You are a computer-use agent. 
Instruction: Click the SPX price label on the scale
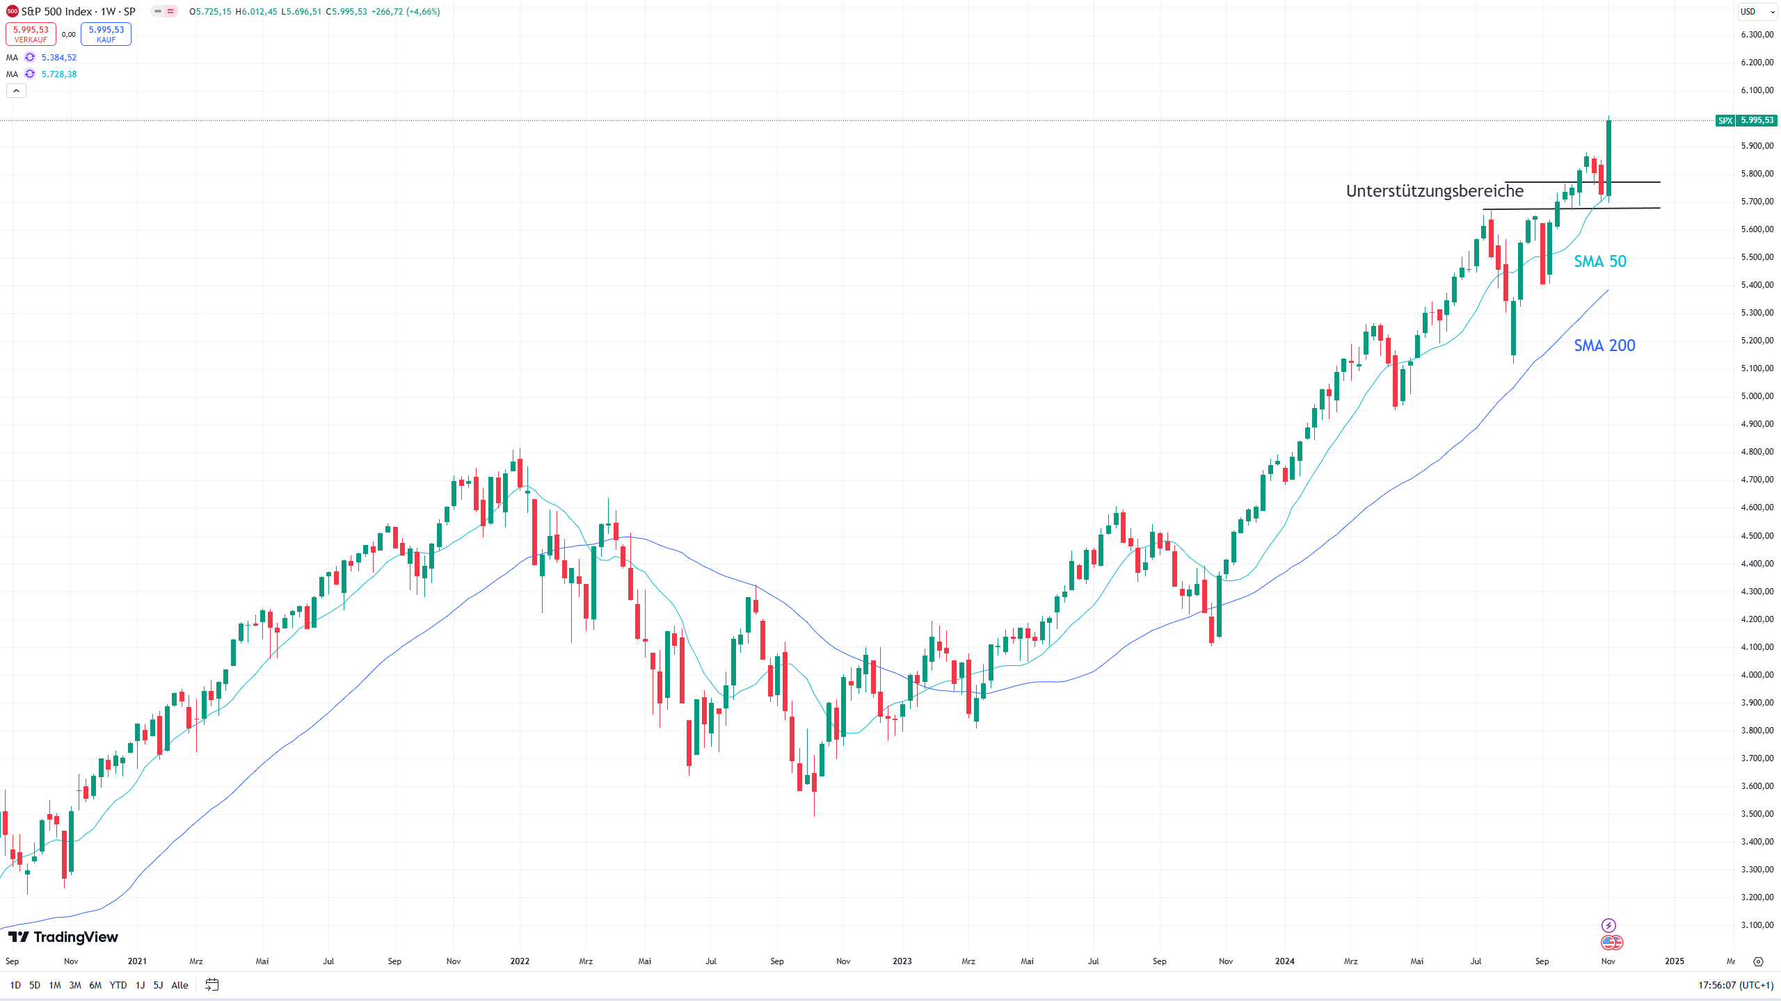(1746, 120)
